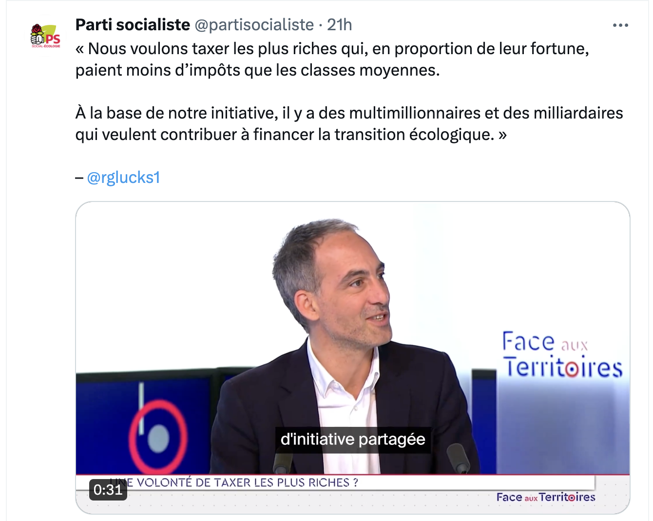Click the microphone at the right of the desk
This screenshot has height=521, width=653.
coord(458,458)
